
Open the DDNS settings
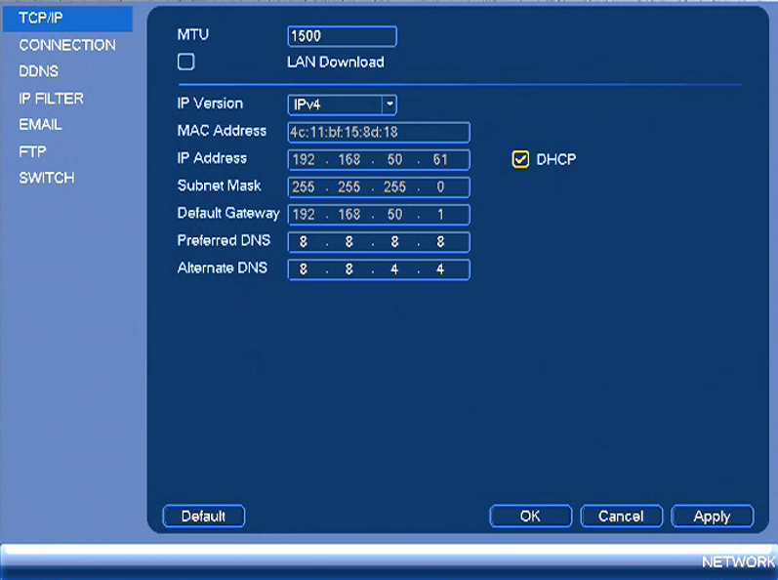pyautogui.click(x=39, y=71)
